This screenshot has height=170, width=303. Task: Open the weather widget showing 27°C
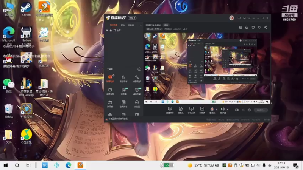click(x=203, y=165)
